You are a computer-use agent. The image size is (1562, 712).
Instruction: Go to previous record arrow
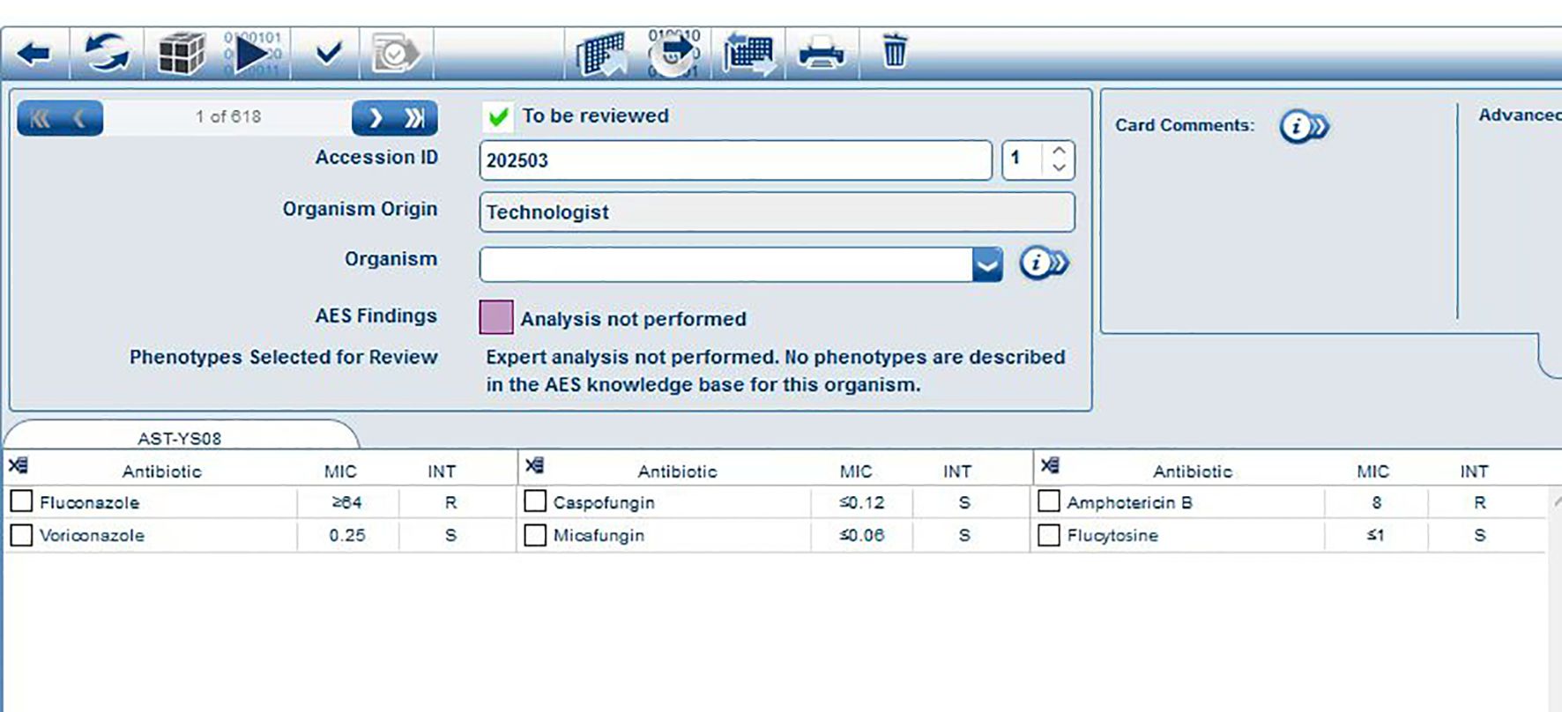[x=80, y=118]
